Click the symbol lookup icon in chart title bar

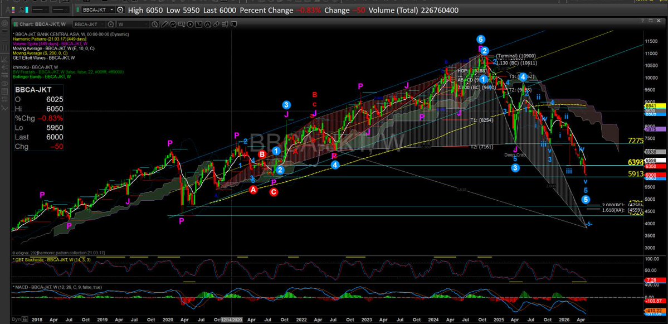pyautogui.click(x=111, y=25)
